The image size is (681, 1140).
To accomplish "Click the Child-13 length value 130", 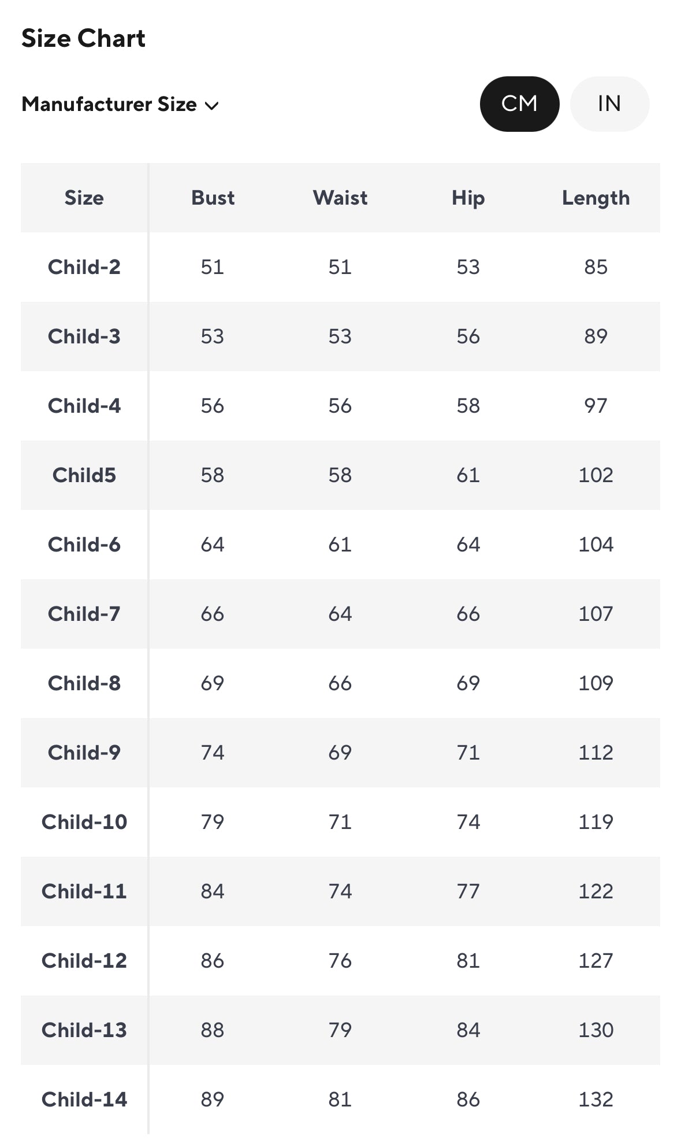I will [596, 1030].
